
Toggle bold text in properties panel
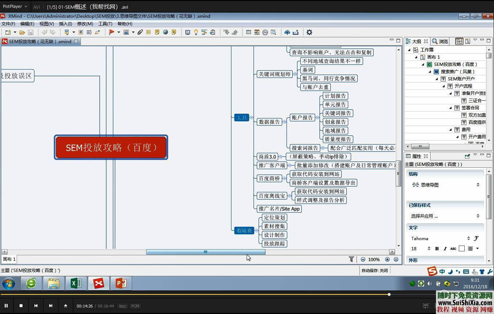[437, 248]
